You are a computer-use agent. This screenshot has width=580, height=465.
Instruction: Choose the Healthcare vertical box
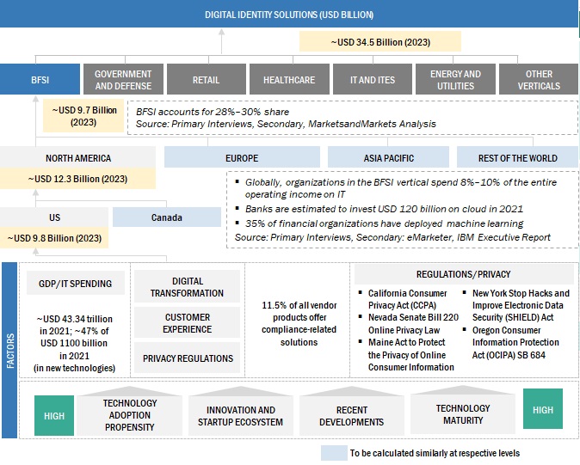pyautogui.click(x=289, y=80)
